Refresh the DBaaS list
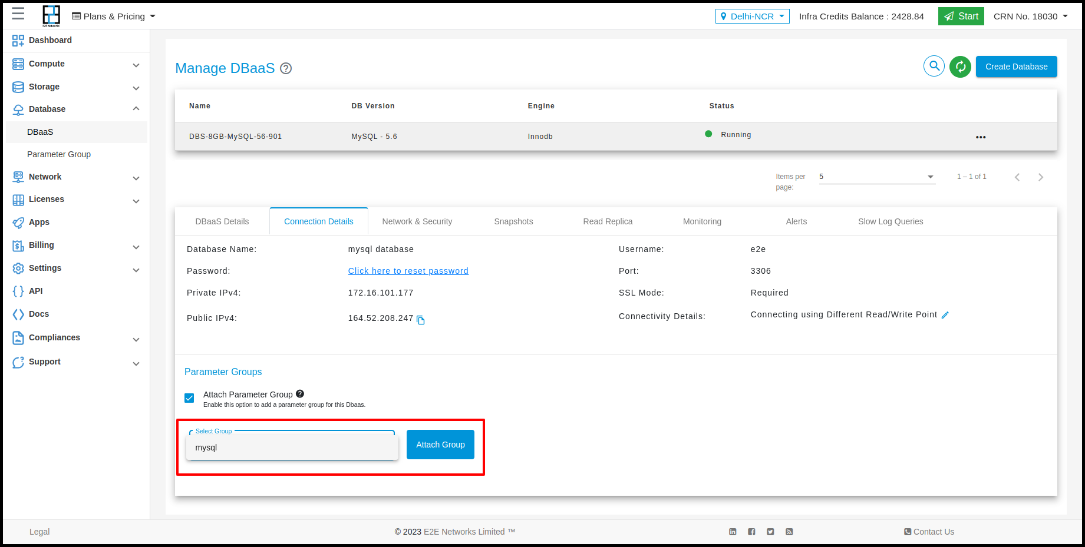 [961, 67]
